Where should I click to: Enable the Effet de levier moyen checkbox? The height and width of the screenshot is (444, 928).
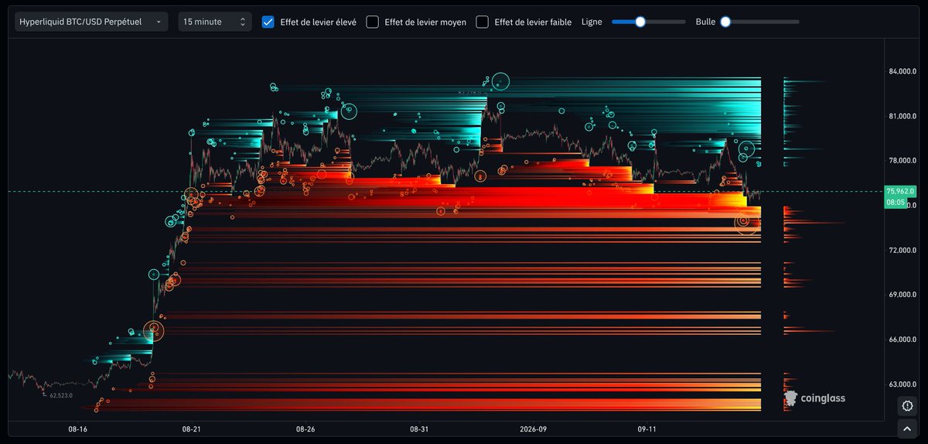tap(372, 22)
